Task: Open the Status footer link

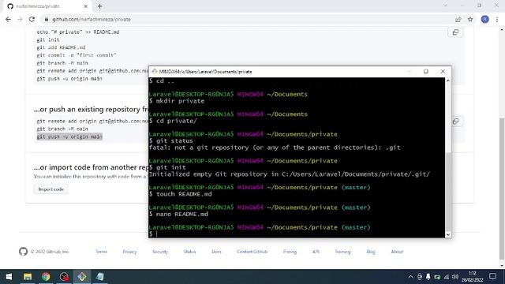Action: click(x=189, y=252)
